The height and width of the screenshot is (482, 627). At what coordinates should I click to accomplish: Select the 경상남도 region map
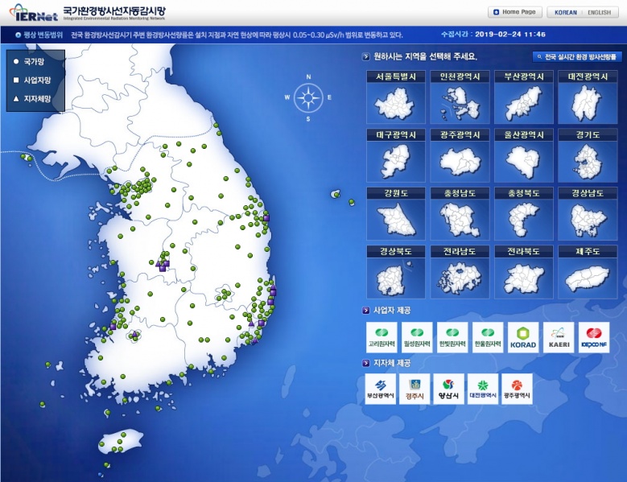[588, 214]
